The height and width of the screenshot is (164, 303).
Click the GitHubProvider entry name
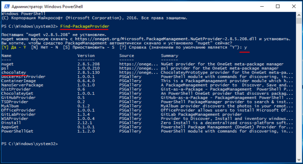coord(16,98)
